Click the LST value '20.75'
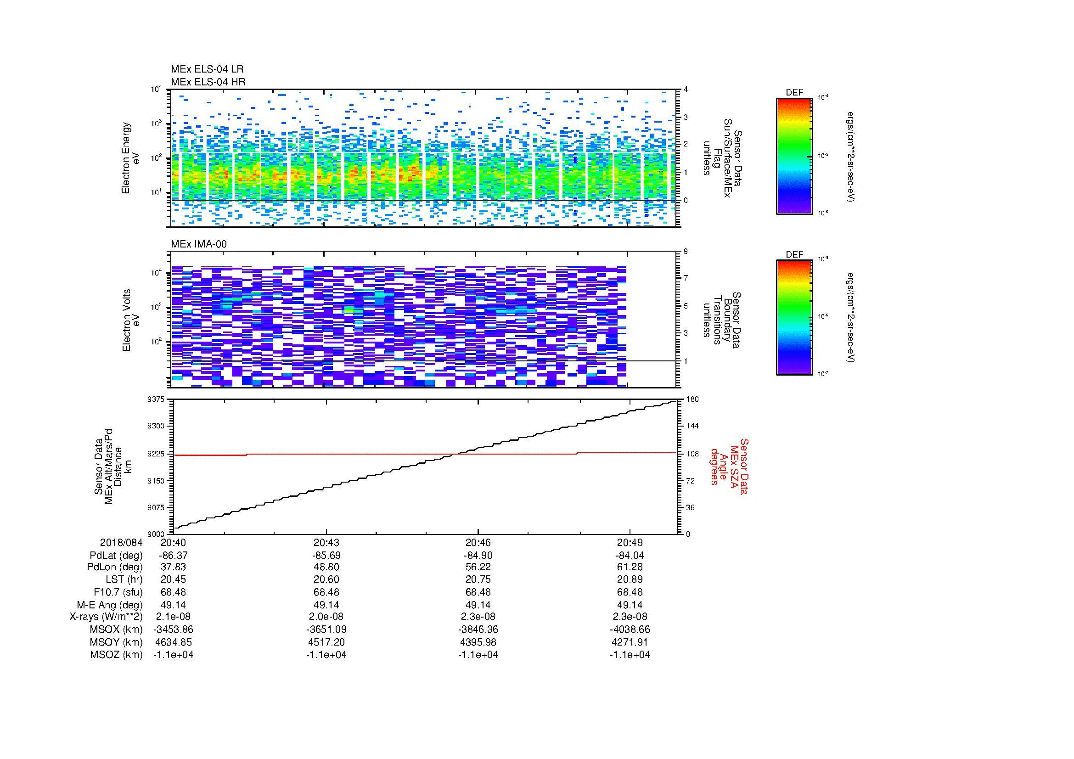The height and width of the screenshot is (759, 1074). tap(478, 580)
